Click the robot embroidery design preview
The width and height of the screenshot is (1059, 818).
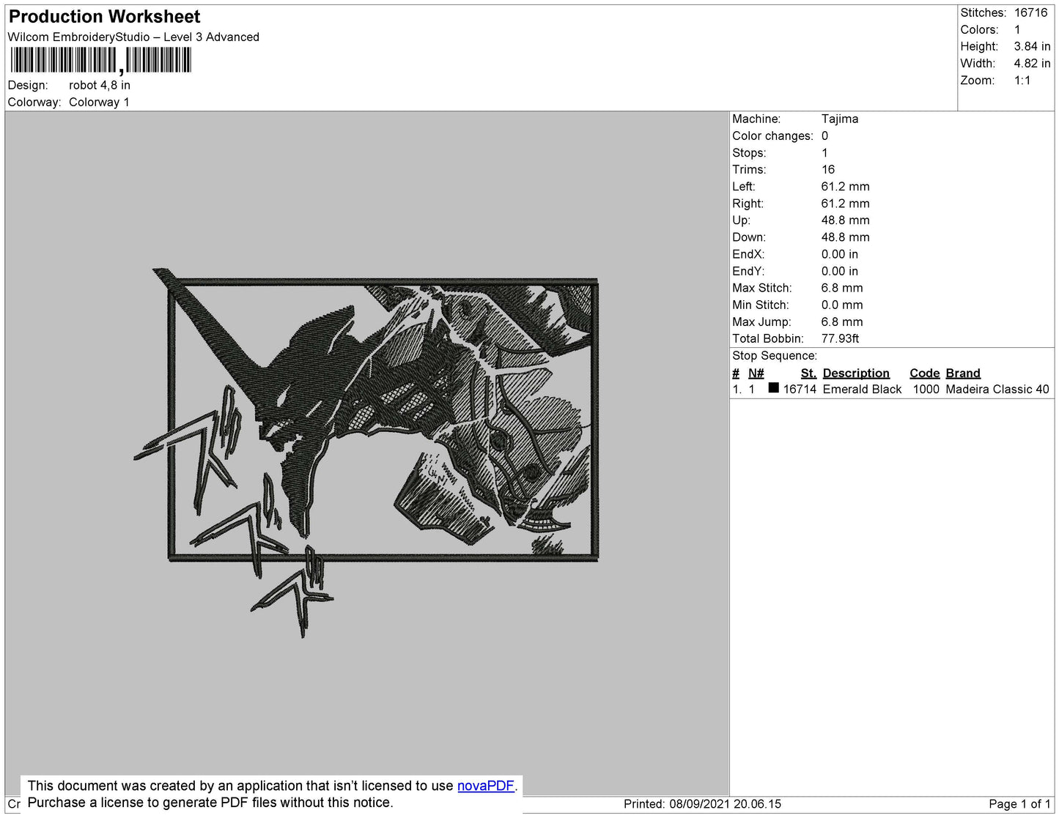coord(366,453)
